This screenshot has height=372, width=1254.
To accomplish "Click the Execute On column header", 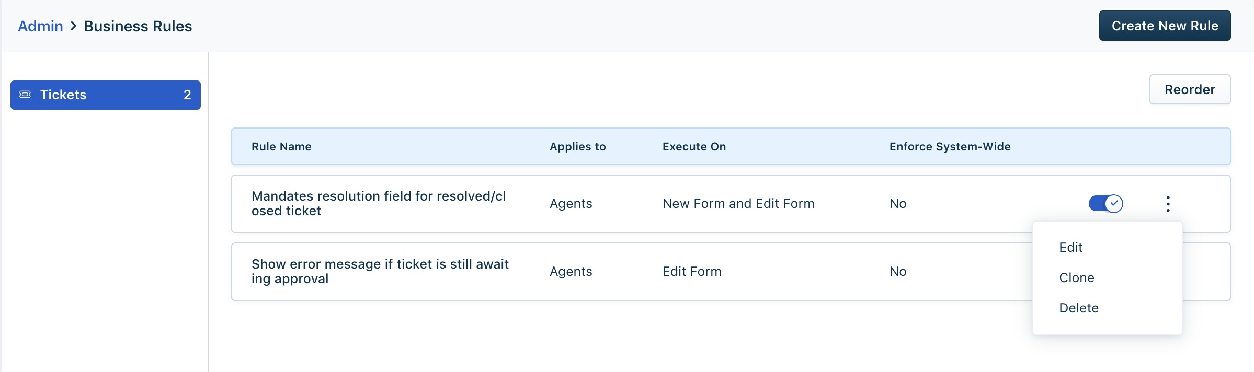I will tap(694, 146).
